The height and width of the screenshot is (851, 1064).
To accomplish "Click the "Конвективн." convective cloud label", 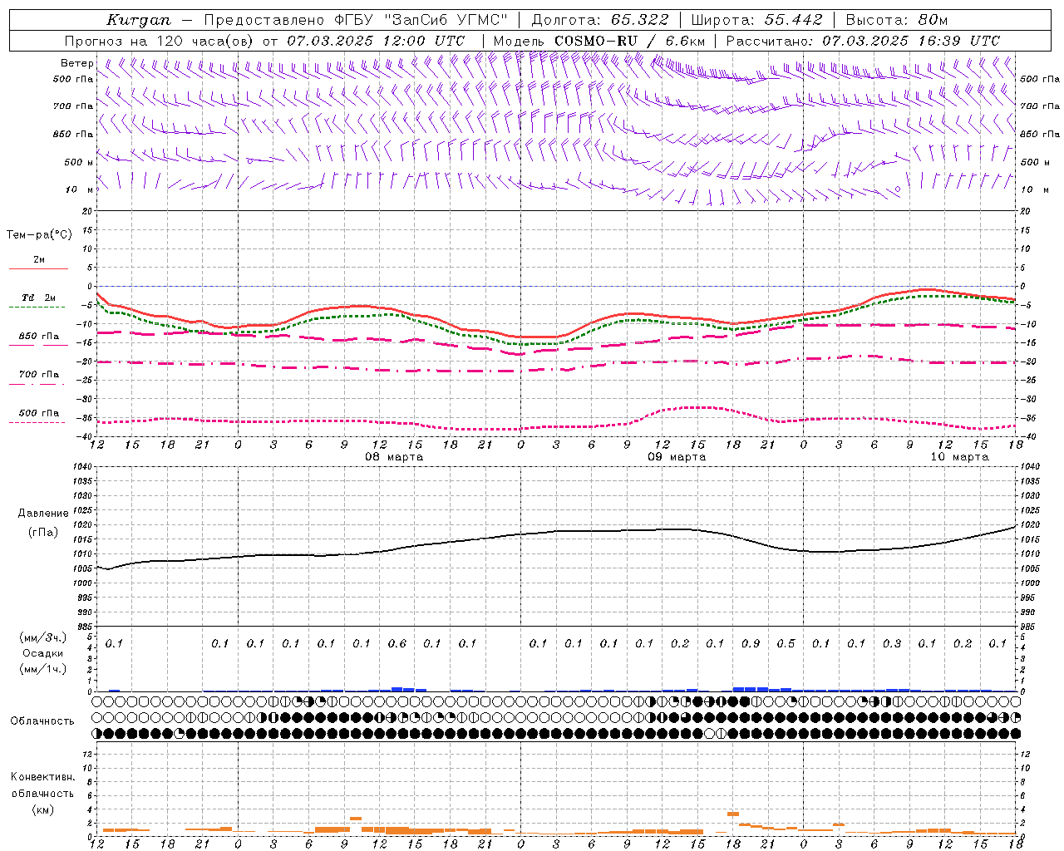I will coord(42,777).
